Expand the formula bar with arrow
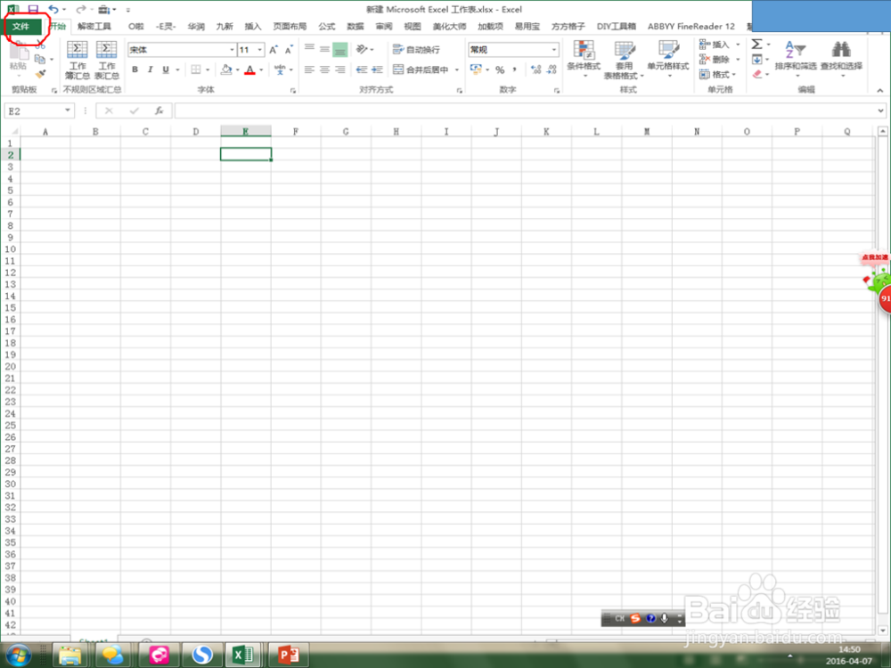 [881, 110]
